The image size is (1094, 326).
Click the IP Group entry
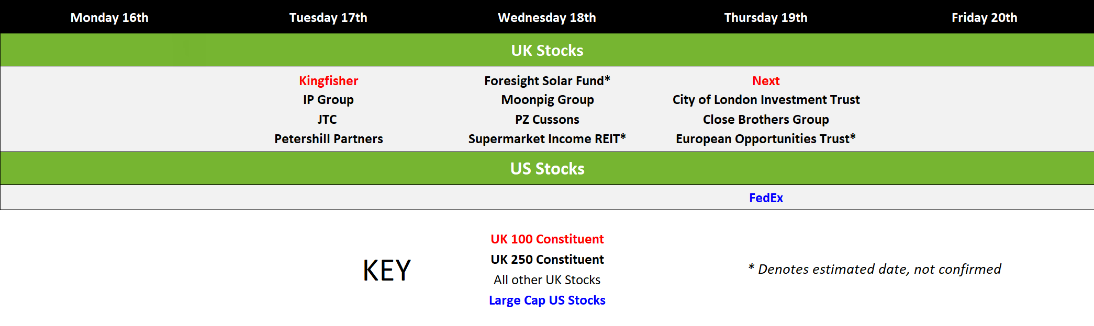(328, 100)
